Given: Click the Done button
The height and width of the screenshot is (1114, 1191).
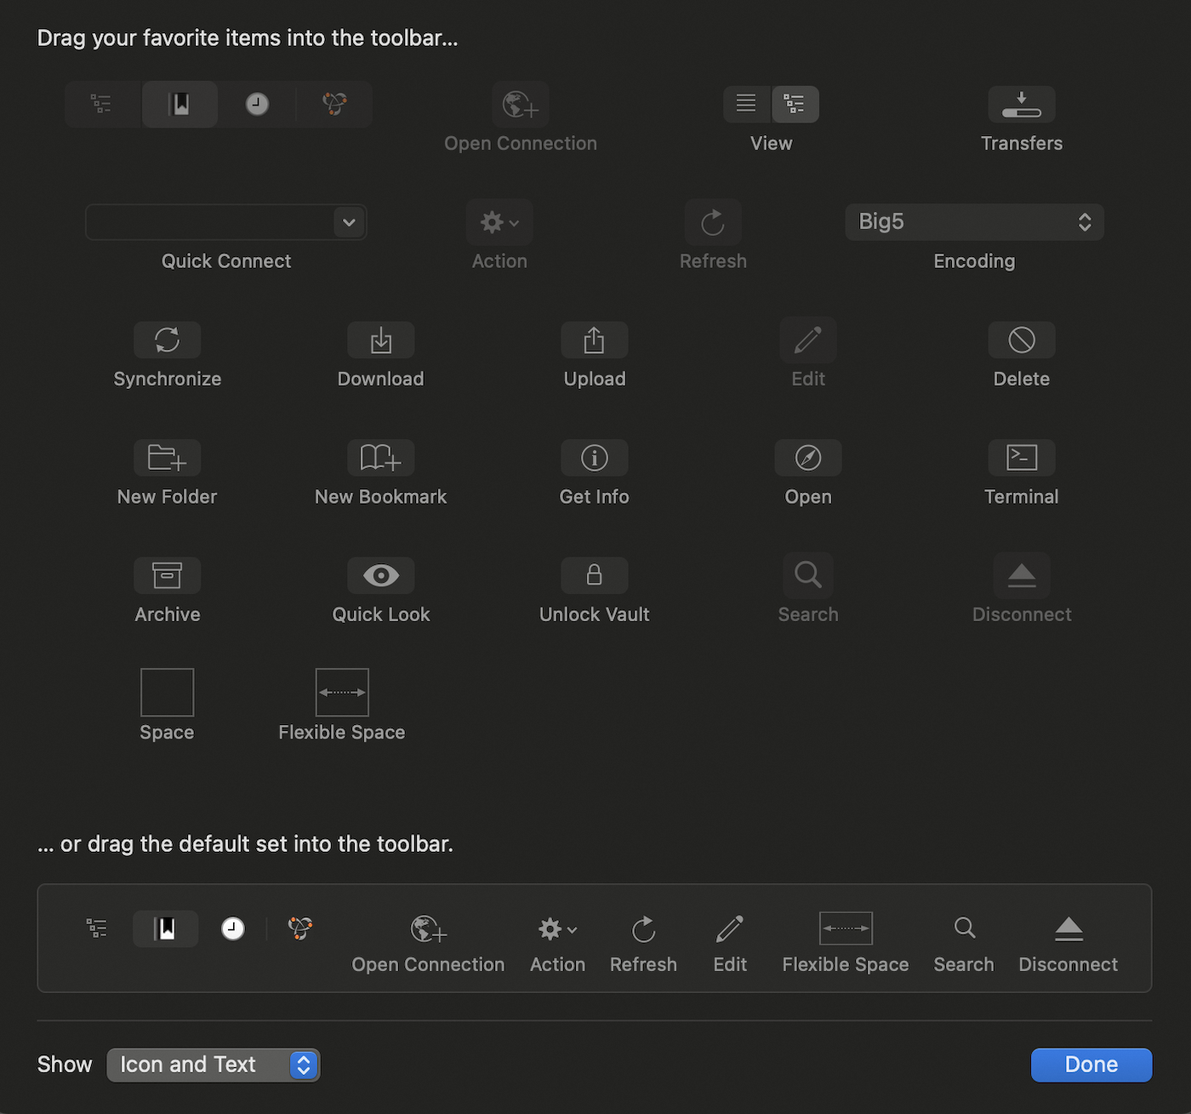Looking at the screenshot, I should click(1091, 1065).
